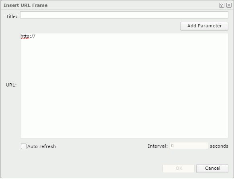Click the URL: label
Image resolution: width=234 pixels, height=179 pixels.
(11, 85)
